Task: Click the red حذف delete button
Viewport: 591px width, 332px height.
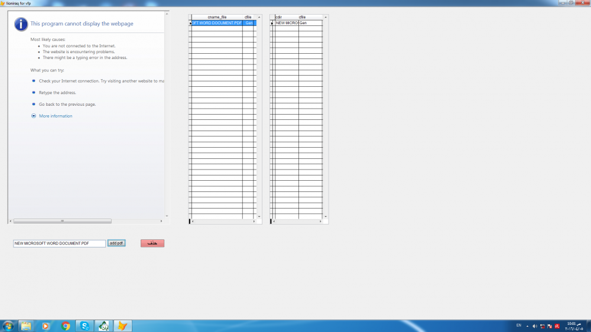Action: coord(152,243)
